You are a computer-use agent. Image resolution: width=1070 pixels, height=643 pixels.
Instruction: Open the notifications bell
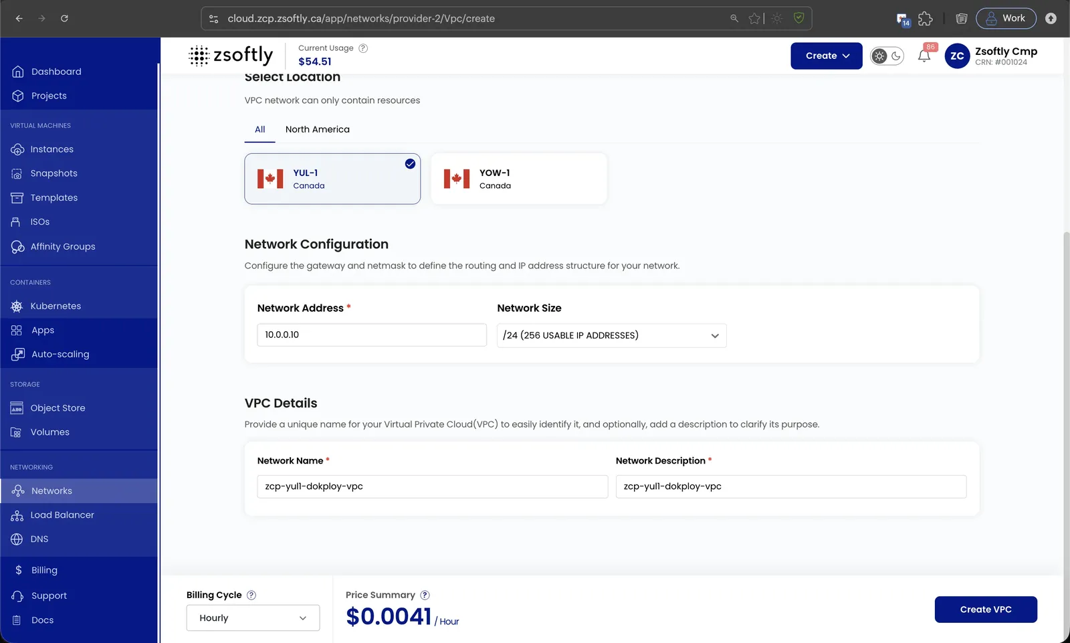click(924, 56)
